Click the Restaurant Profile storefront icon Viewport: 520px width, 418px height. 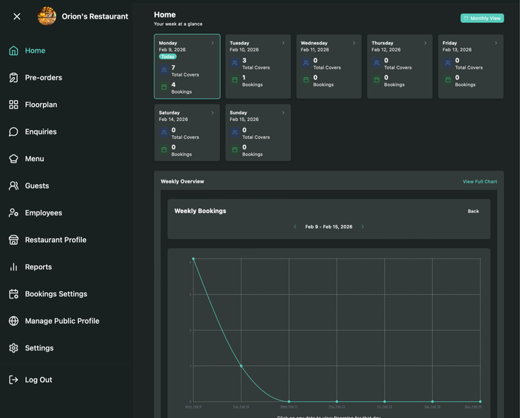(x=13, y=240)
